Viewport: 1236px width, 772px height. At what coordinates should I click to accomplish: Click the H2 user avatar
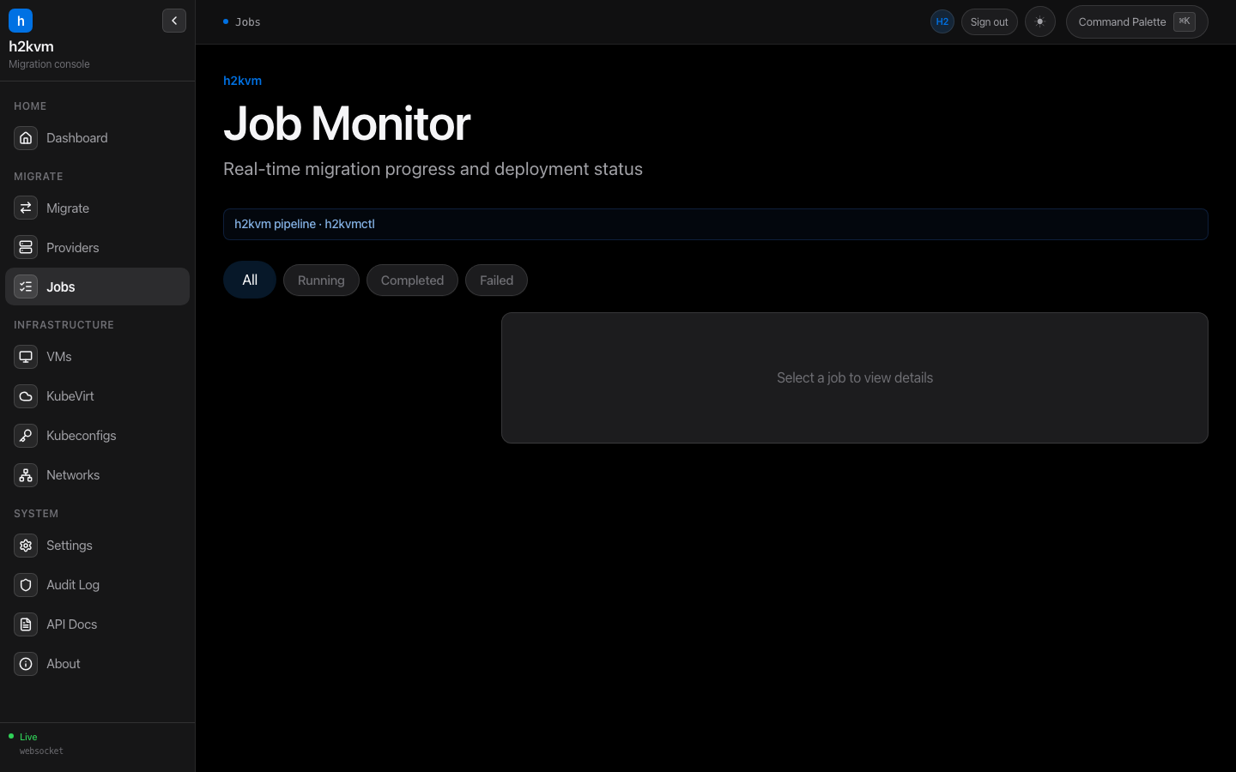942,22
